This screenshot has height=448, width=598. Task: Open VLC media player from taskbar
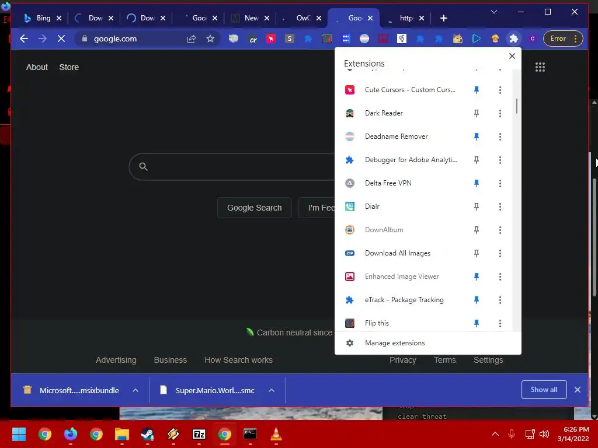click(x=276, y=434)
